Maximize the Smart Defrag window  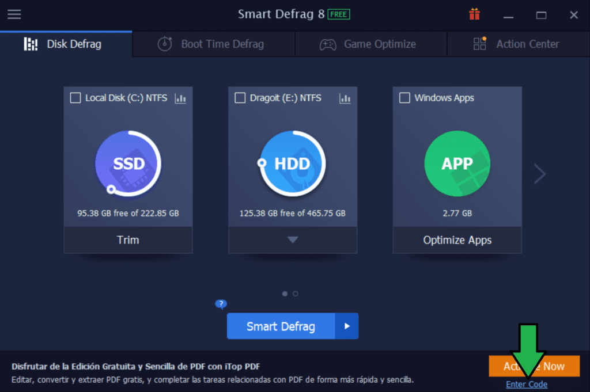click(541, 15)
